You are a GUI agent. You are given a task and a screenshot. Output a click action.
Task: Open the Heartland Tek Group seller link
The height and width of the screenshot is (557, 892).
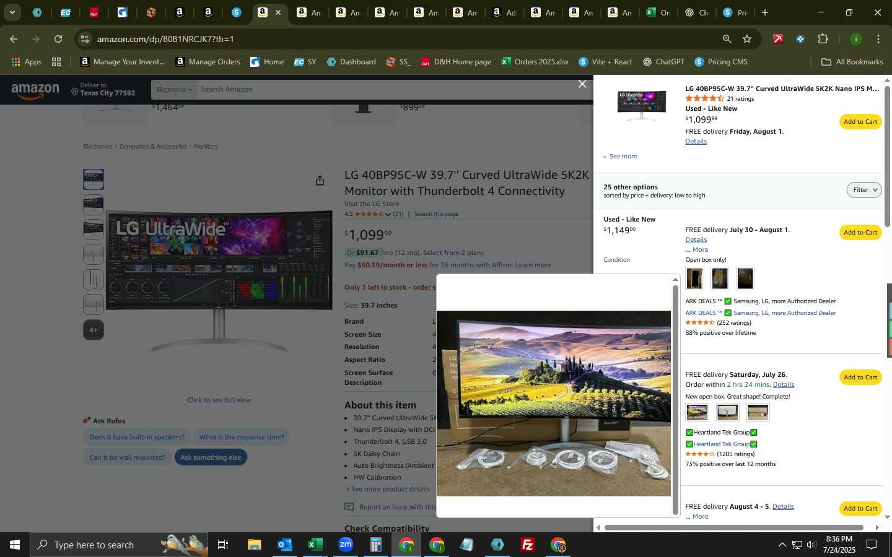click(722, 444)
